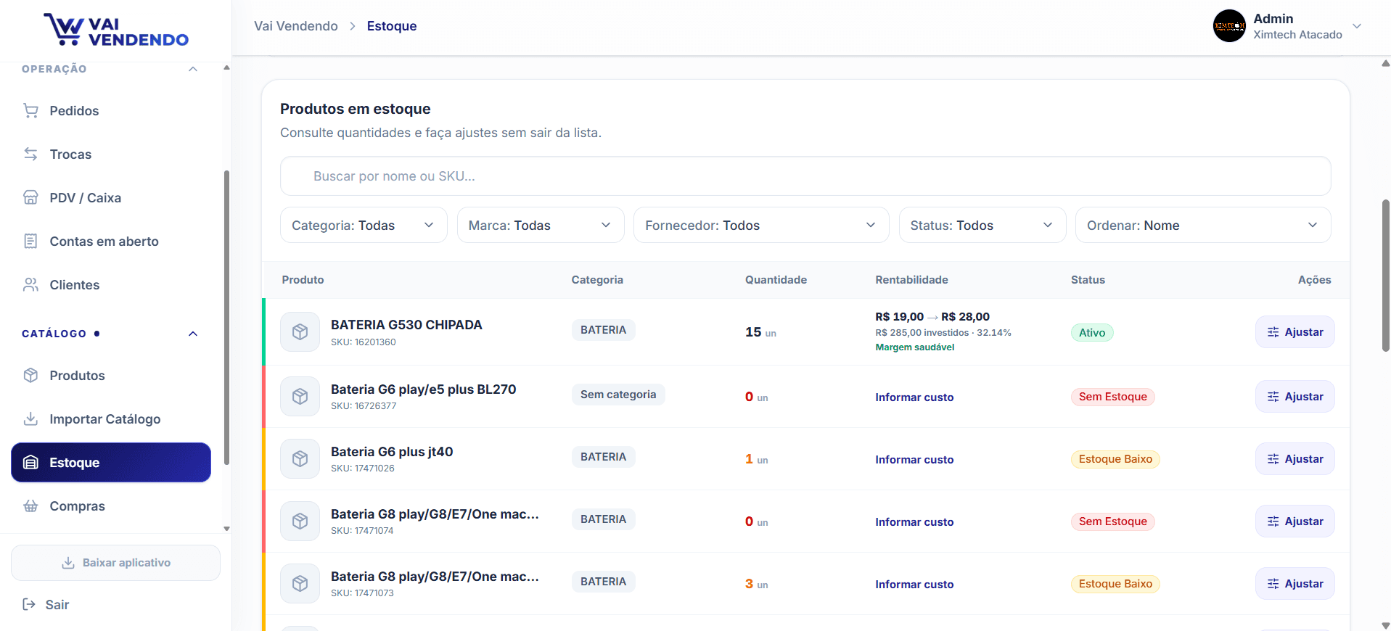Viewport: 1391px width, 631px height.
Task: Open the Status: Todos filter dropdown
Action: (x=982, y=225)
